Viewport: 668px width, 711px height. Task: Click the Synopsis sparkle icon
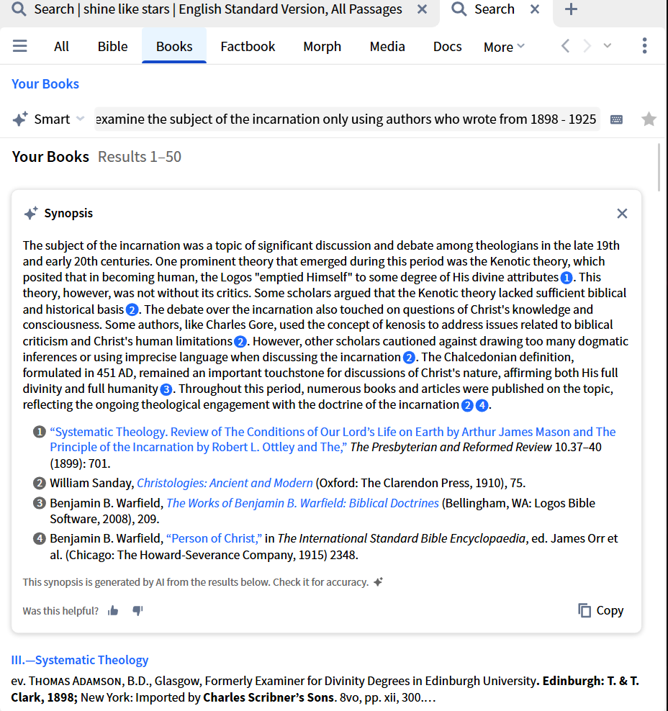(x=31, y=213)
